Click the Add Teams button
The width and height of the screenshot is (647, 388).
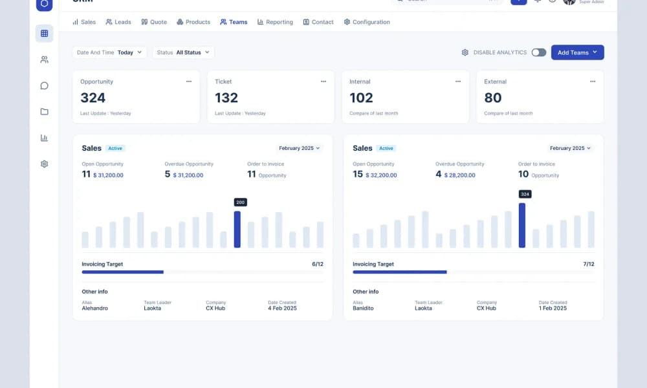coord(577,52)
